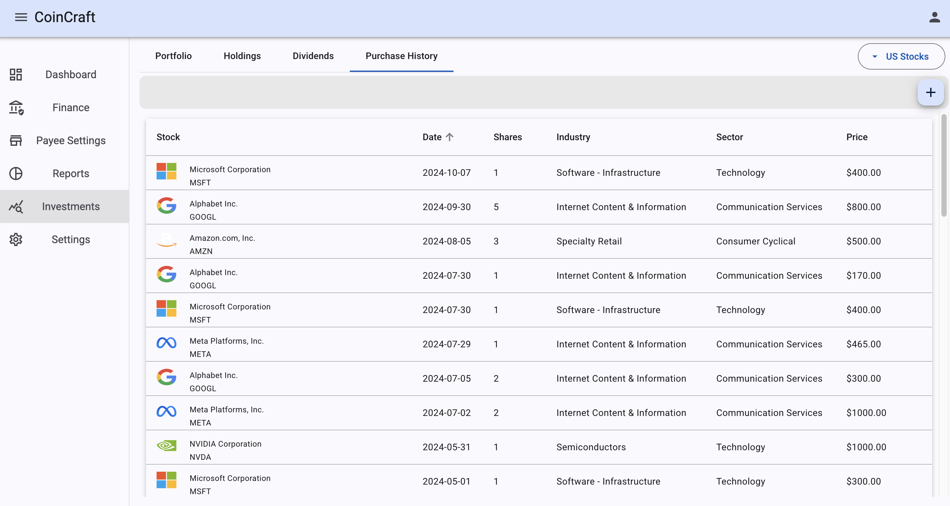Switch to the Portfolio tab
Screen dimensions: 950x506
click(173, 56)
